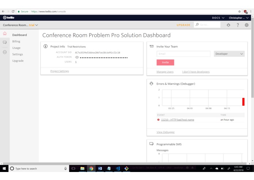This screenshot has height=180, width=254.
Task: Reveal the auth token with the eye icon
Action: [x=77, y=57]
